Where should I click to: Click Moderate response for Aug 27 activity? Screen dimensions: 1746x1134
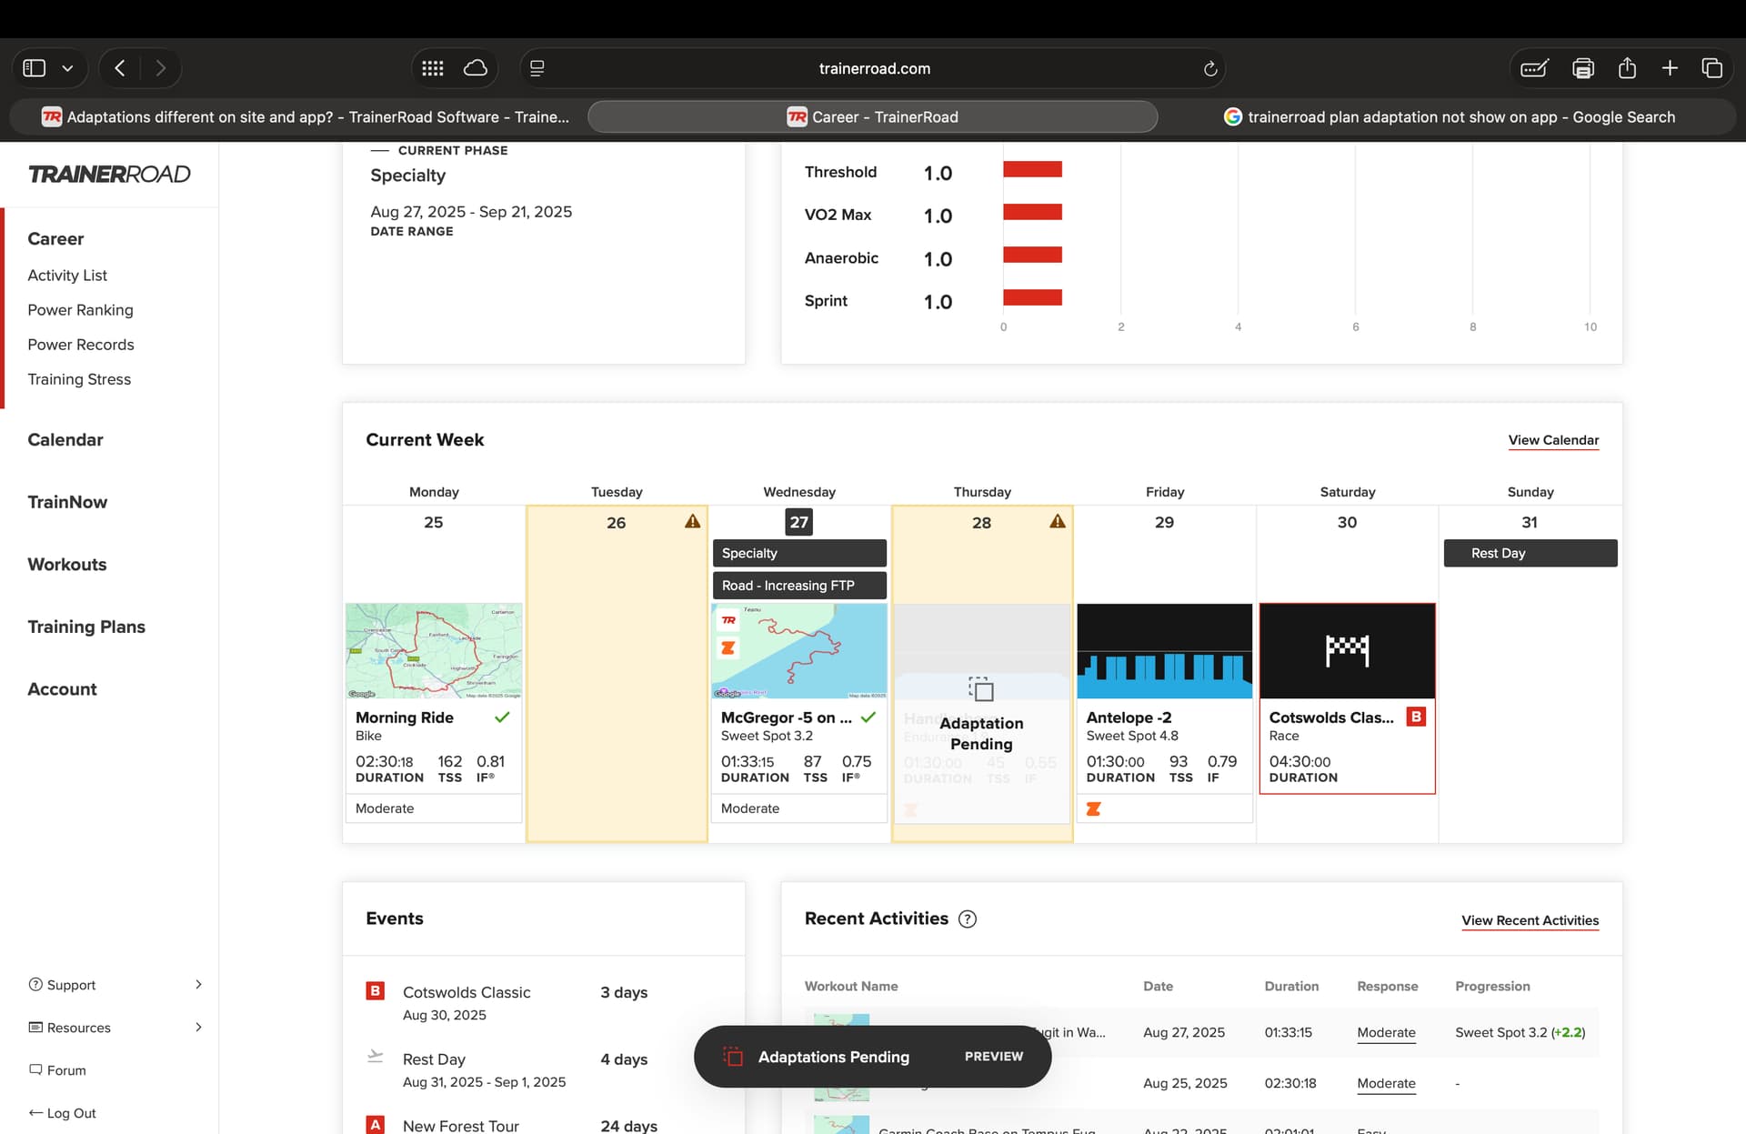click(1386, 1033)
